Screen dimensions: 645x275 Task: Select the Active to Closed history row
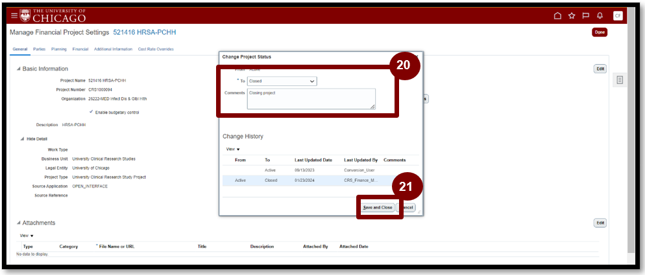(321, 180)
